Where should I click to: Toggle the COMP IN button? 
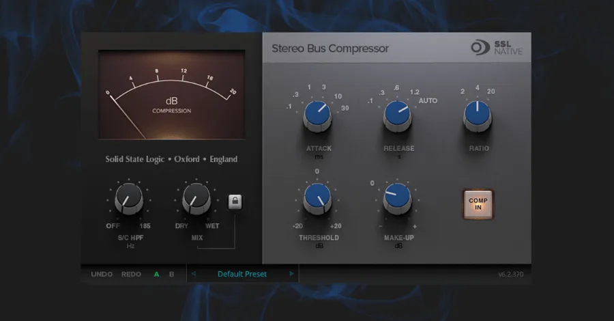478,204
